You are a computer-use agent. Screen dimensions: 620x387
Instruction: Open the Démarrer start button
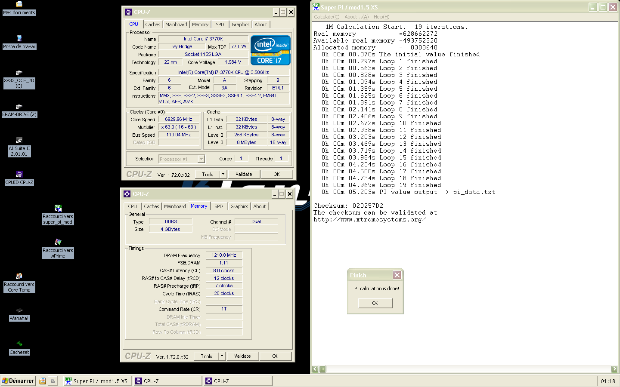coord(18,381)
